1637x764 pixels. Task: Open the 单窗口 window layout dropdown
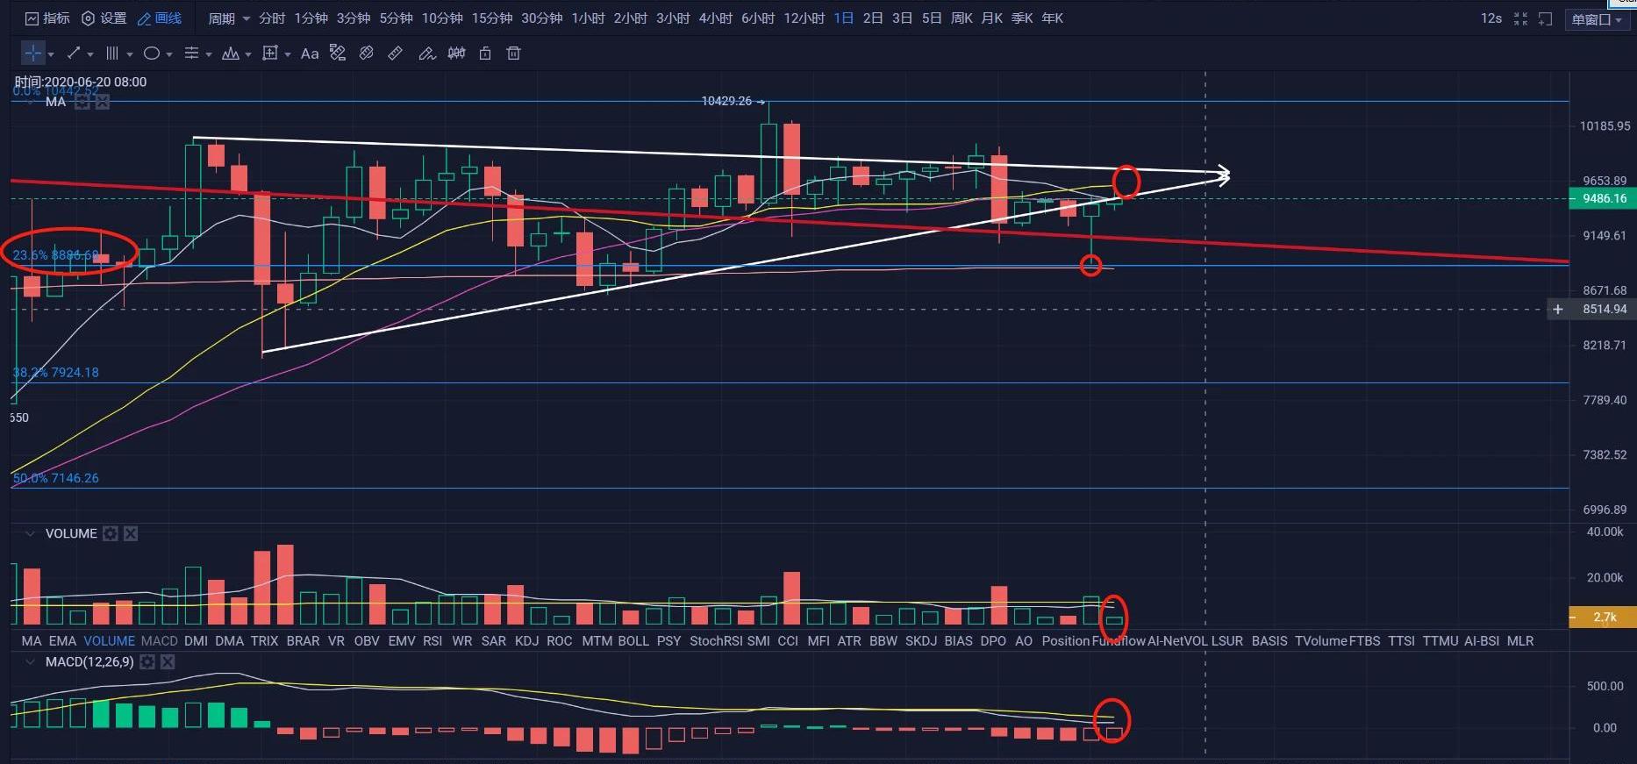[1597, 19]
